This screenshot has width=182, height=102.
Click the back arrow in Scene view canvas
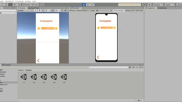coord(38,61)
